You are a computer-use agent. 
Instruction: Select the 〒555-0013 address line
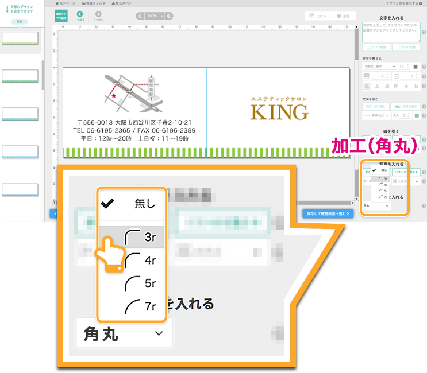coord(134,122)
